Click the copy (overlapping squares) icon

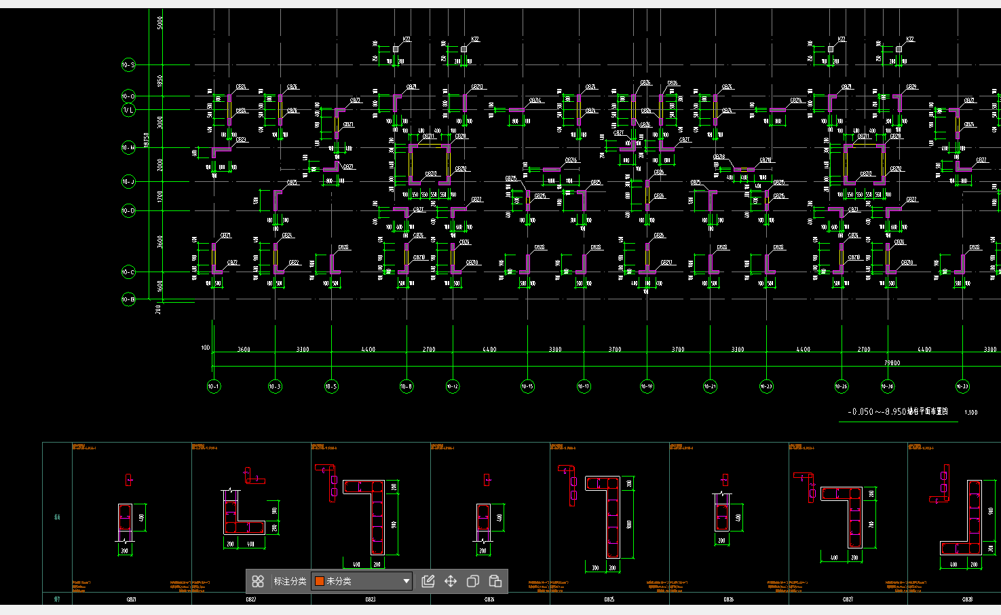click(473, 581)
